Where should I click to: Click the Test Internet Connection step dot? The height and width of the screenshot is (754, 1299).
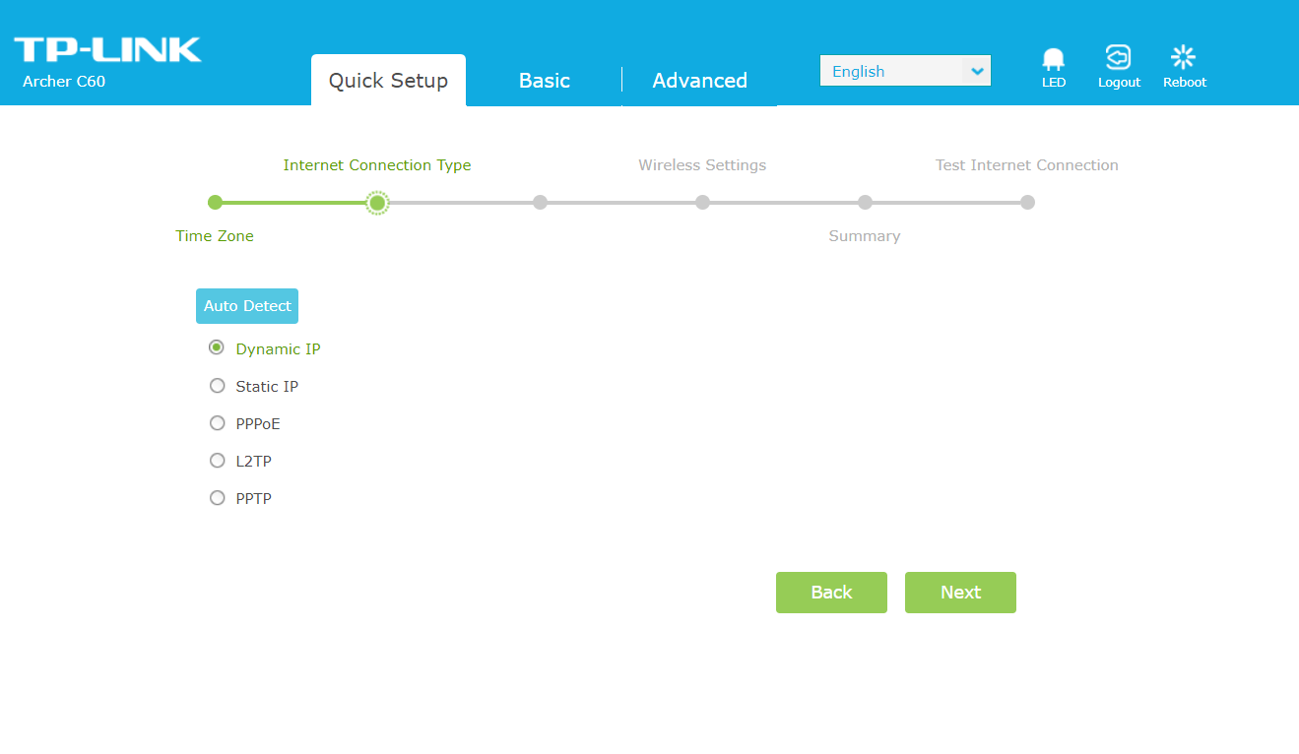tap(1027, 203)
